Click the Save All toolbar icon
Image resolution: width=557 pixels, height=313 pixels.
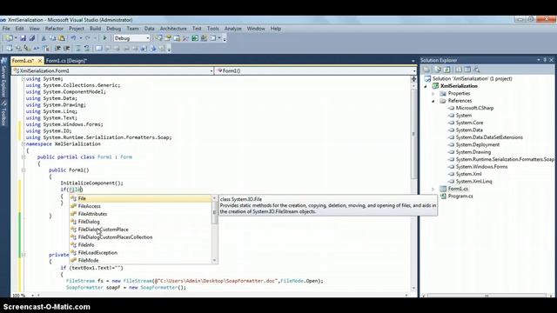(31, 38)
